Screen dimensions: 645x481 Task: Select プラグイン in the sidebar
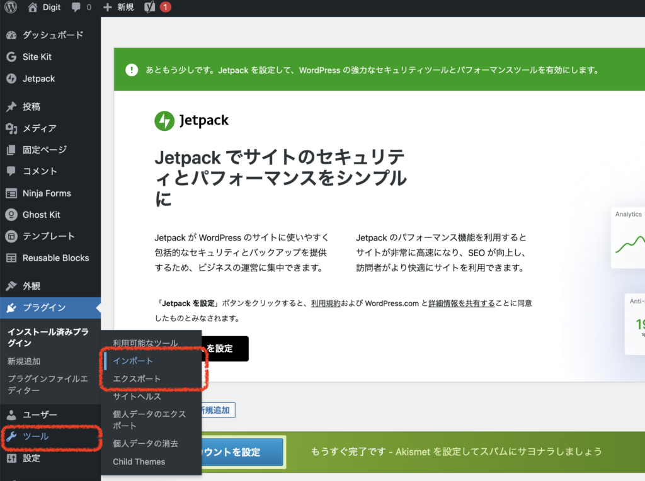tap(50, 307)
